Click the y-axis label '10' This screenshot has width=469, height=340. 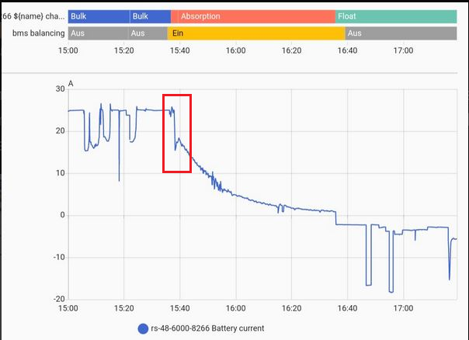point(60,173)
